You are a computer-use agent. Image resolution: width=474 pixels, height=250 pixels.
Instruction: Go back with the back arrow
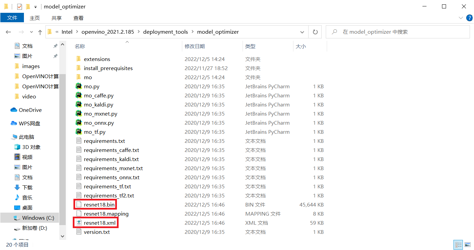8,32
